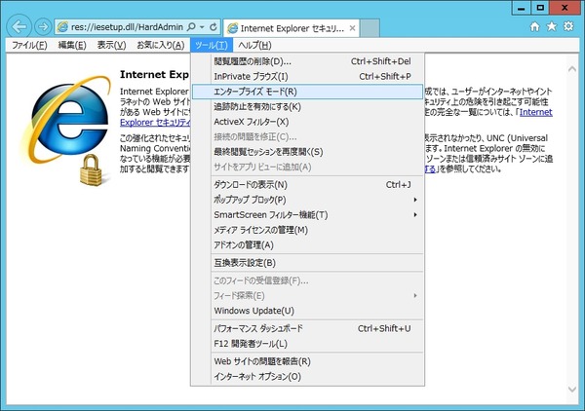This screenshot has height=411, width=585.
Task: Click the page scrollbar up arrow
Action: tap(572, 69)
